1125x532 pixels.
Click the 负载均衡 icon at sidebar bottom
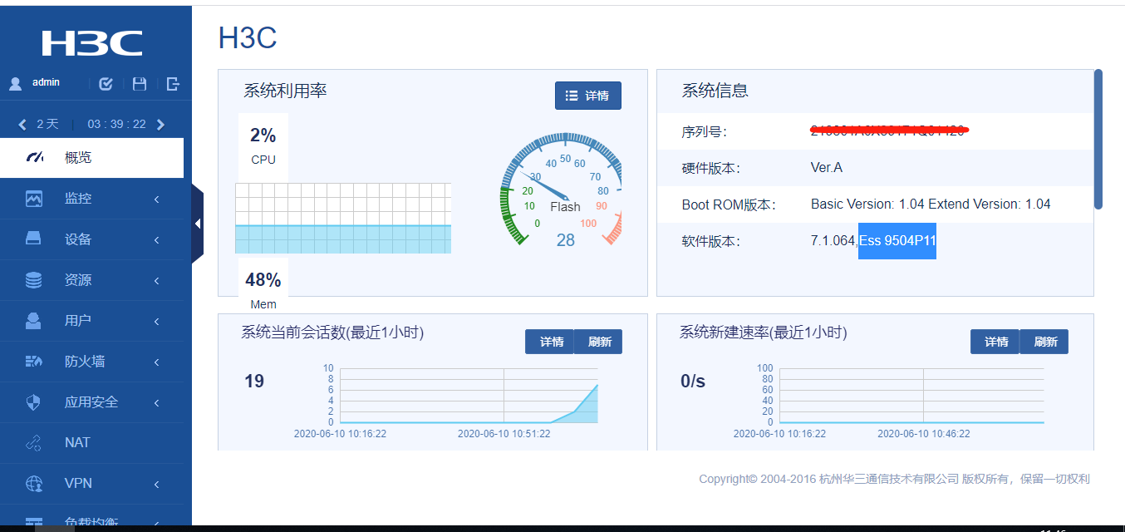(33, 523)
